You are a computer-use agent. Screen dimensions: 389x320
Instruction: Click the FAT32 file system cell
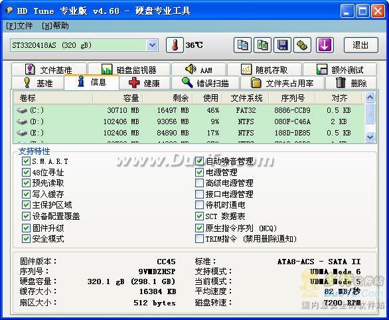coord(246,110)
